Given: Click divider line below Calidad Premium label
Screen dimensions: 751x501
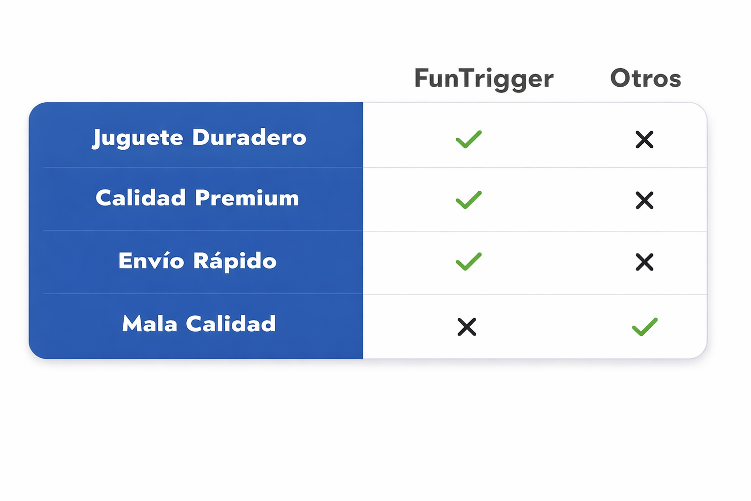Looking at the screenshot, I should [x=200, y=230].
